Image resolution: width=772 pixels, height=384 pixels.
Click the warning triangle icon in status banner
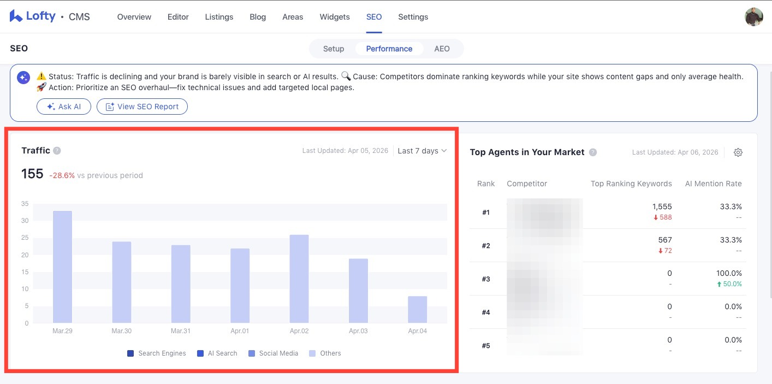click(x=42, y=76)
